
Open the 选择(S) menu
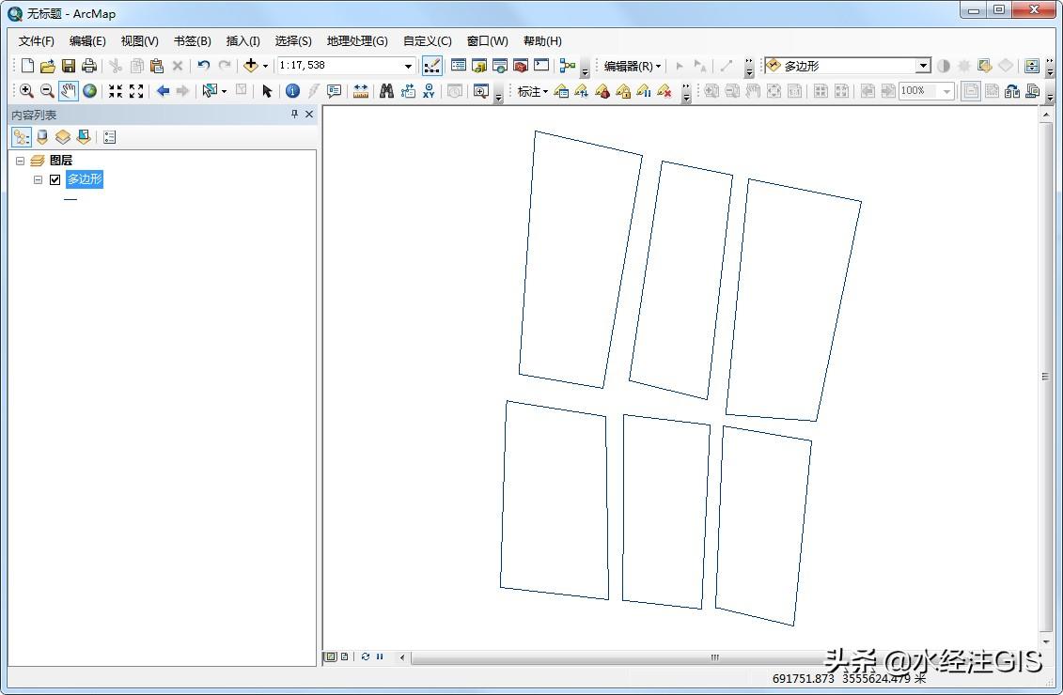point(293,40)
